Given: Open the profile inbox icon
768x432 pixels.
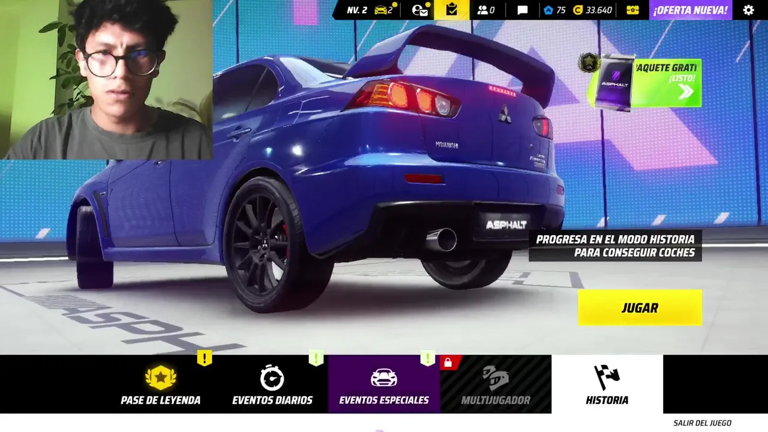Looking at the screenshot, I should 420,10.
